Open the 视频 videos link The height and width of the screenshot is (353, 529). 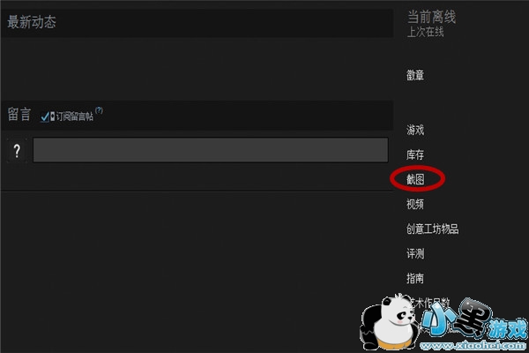coord(415,204)
